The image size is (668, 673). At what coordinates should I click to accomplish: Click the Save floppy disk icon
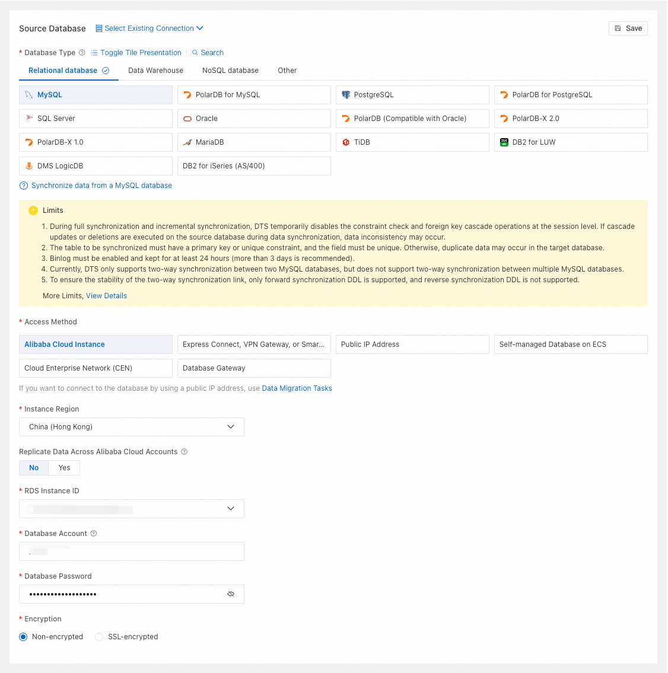(618, 28)
